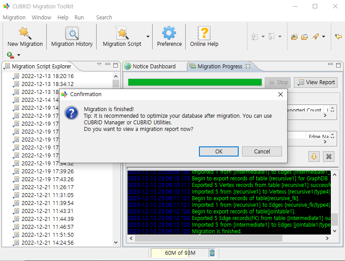The width and height of the screenshot is (345, 261).
Task: Click Cancel in the Confirmation dialog
Action: [262, 152]
